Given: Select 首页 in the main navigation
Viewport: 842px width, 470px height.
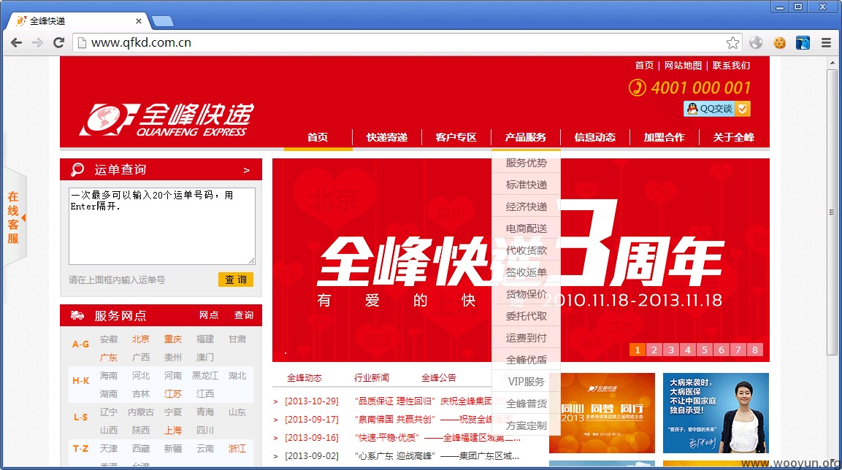Looking at the screenshot, I should click(x=318, y=137).
